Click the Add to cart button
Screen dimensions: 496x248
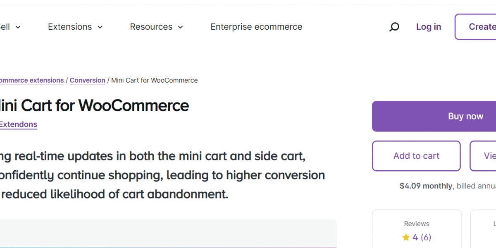416,156
